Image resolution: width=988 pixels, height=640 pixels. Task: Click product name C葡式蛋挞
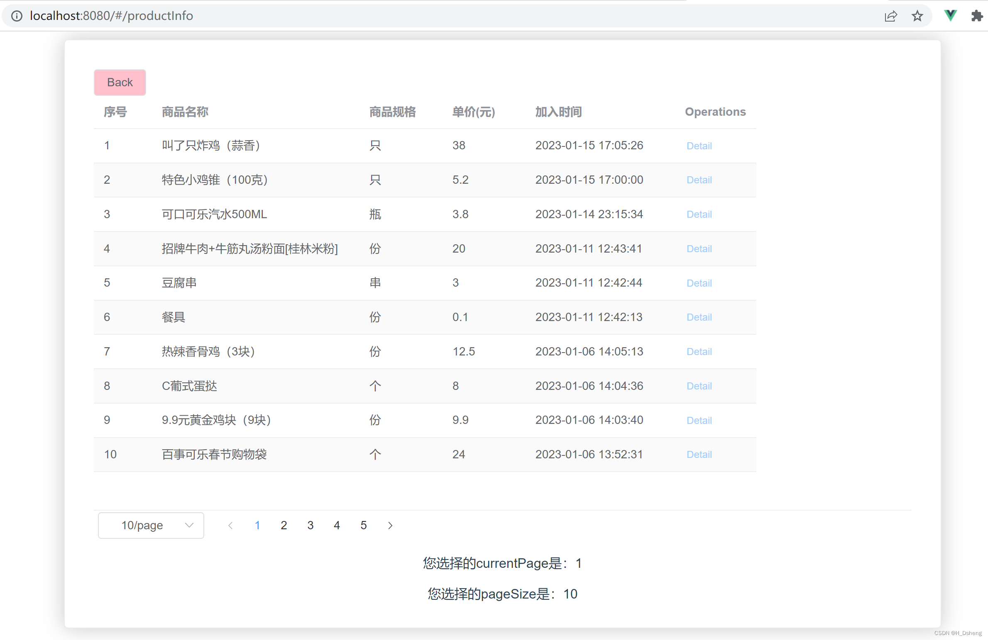[x=189, y=386]
